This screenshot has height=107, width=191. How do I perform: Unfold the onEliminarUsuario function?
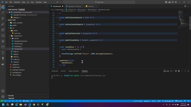coord(56,18)
